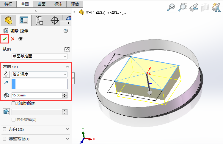
Task: Click the 40 dimension on sketch
Action: (132, 95)
